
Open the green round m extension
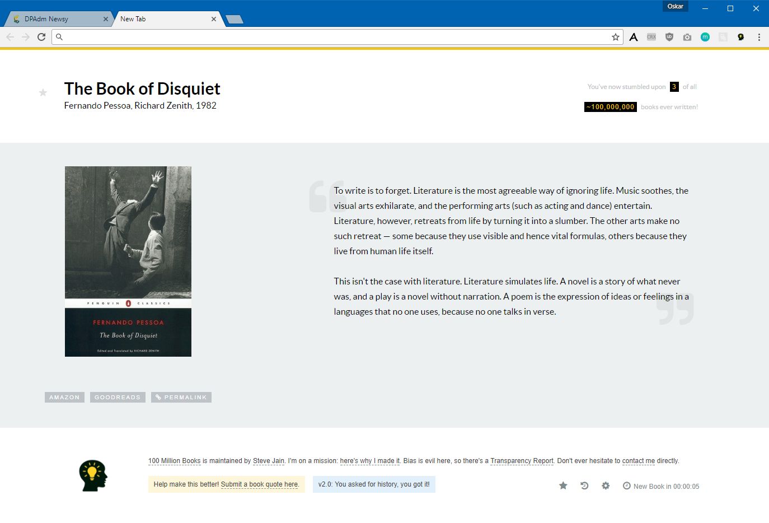(705, 37)
